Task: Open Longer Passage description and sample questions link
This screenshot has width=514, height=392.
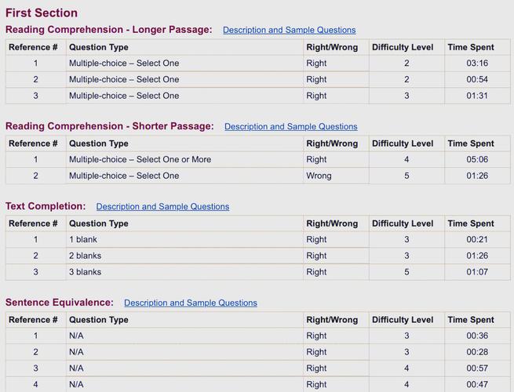Action: (x=289, y=30)
